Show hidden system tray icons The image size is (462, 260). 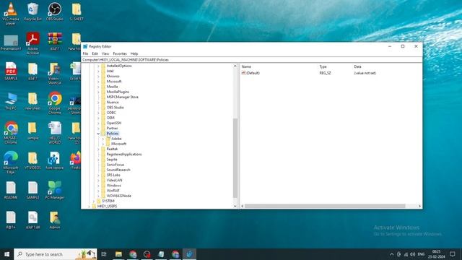pyautogui.click(x=391, y=254)
